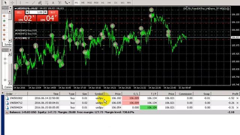This screenshot has width=240, height=135.
Task: Select the Text Label tool
Action: pyautogui.click(x=60, y=3)
